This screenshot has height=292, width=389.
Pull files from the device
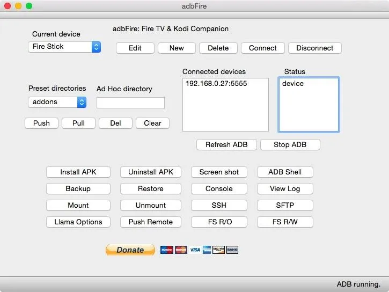pos(78,123)
